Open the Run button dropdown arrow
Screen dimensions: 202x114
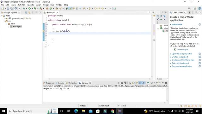coord(32,9)
